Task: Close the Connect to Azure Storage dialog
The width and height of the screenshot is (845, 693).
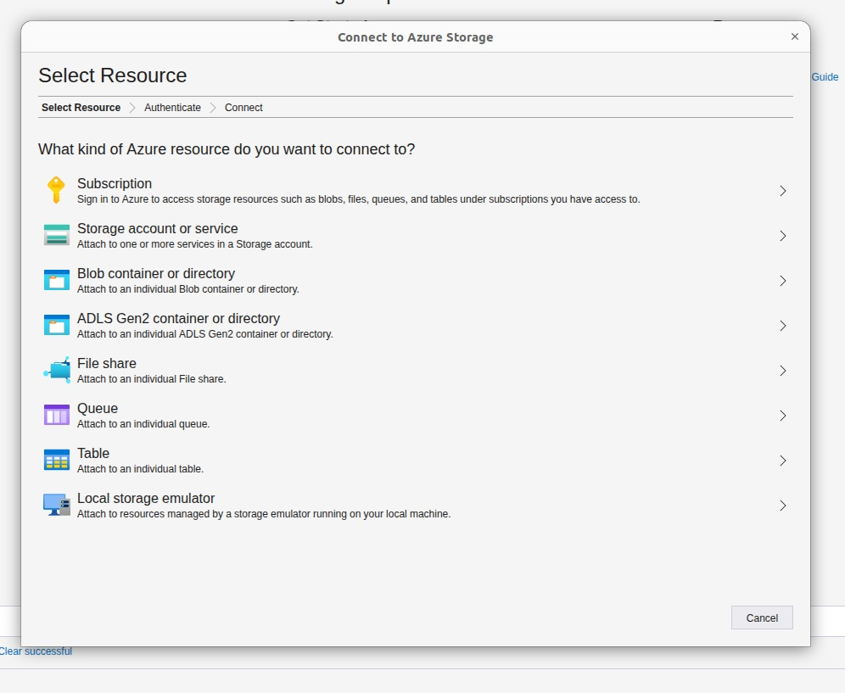Action: (794, 36)
